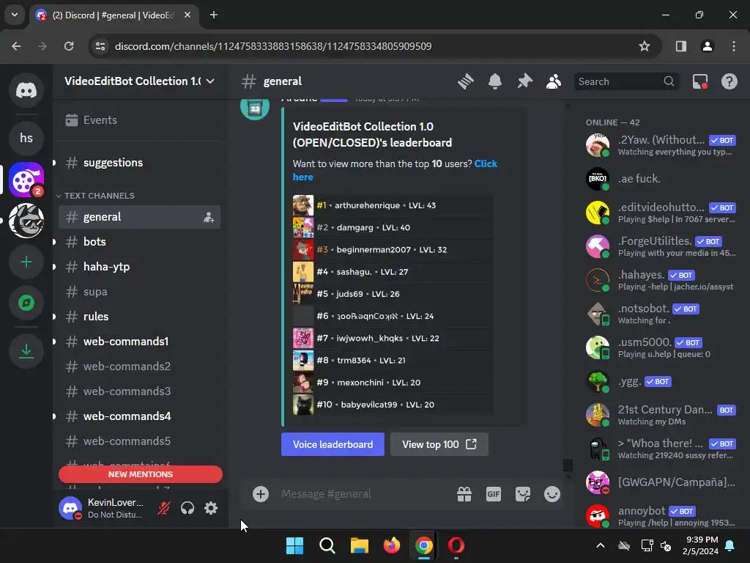Open File Explorer from taskbar
This screenshot has height=563, width=750.
359,545
